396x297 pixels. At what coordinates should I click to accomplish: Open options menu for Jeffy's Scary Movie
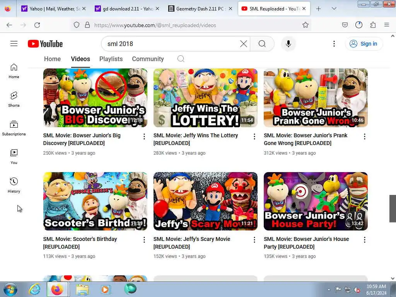[254, 240]
